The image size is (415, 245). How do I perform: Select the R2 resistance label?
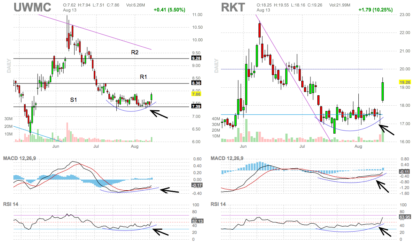pos(134,52)
